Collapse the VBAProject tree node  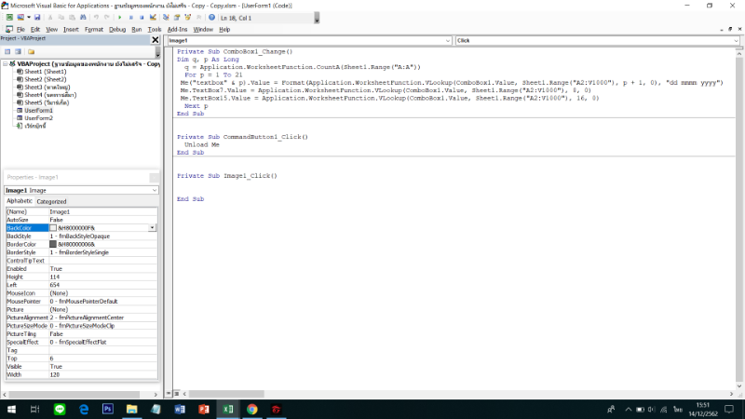pyautogui.click(x=4, y=64)
